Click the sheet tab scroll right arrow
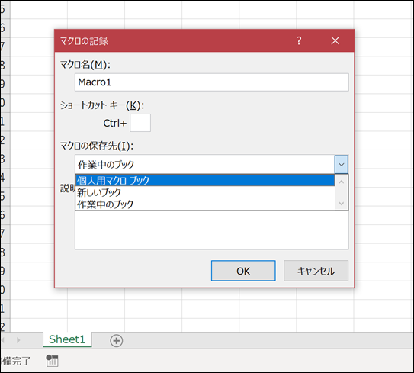414x373 pixels. coord(18,340)
